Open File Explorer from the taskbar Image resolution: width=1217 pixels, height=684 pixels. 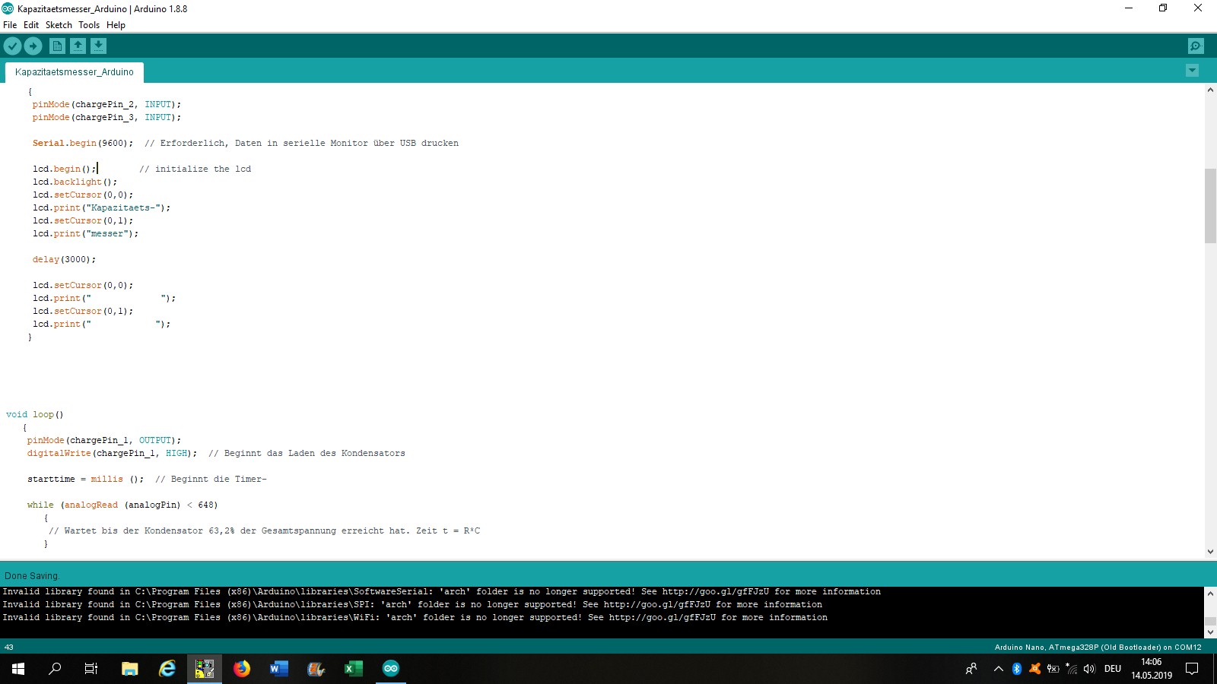click(130, 669)
